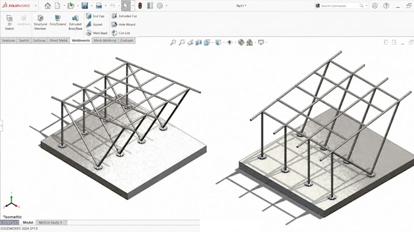The height and width of the screenshot is (232, 414).
Task: Click the Print icon
Action: [99, 5]
